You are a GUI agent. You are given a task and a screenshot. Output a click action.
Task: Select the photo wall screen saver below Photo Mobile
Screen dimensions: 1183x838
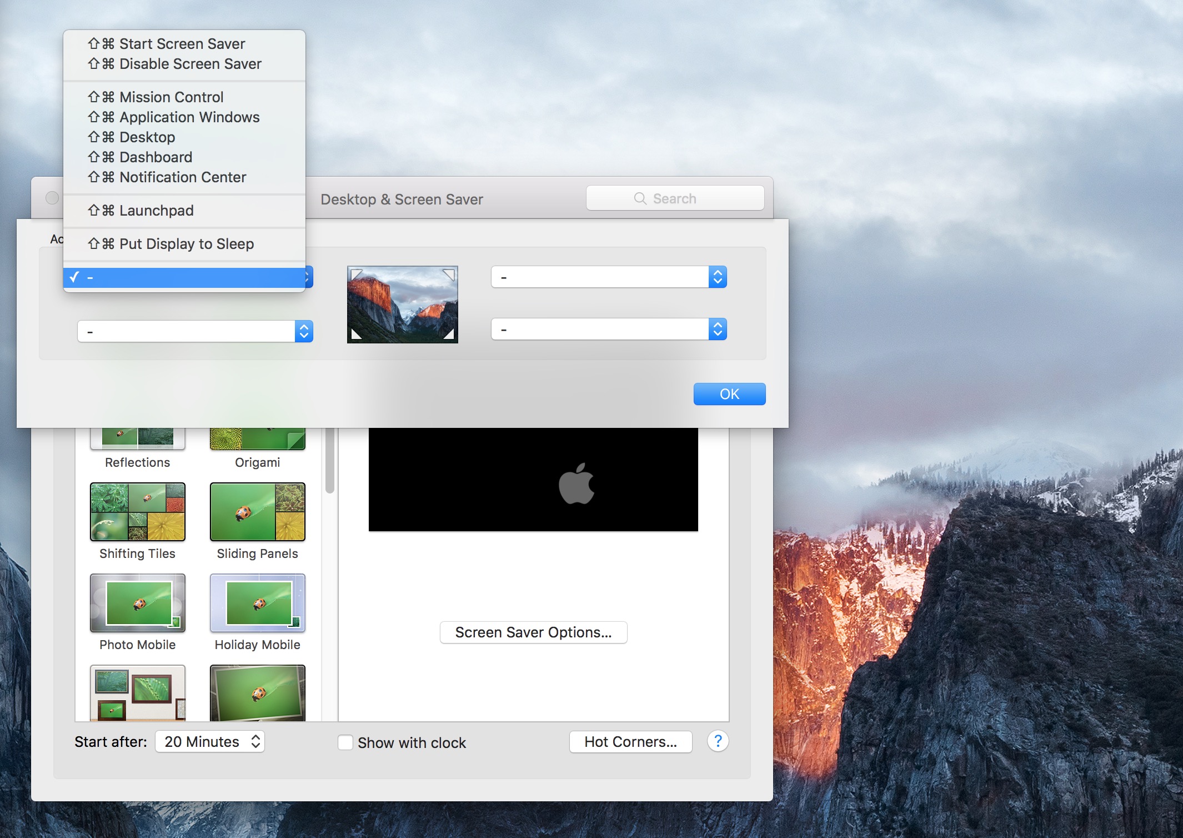138,693
